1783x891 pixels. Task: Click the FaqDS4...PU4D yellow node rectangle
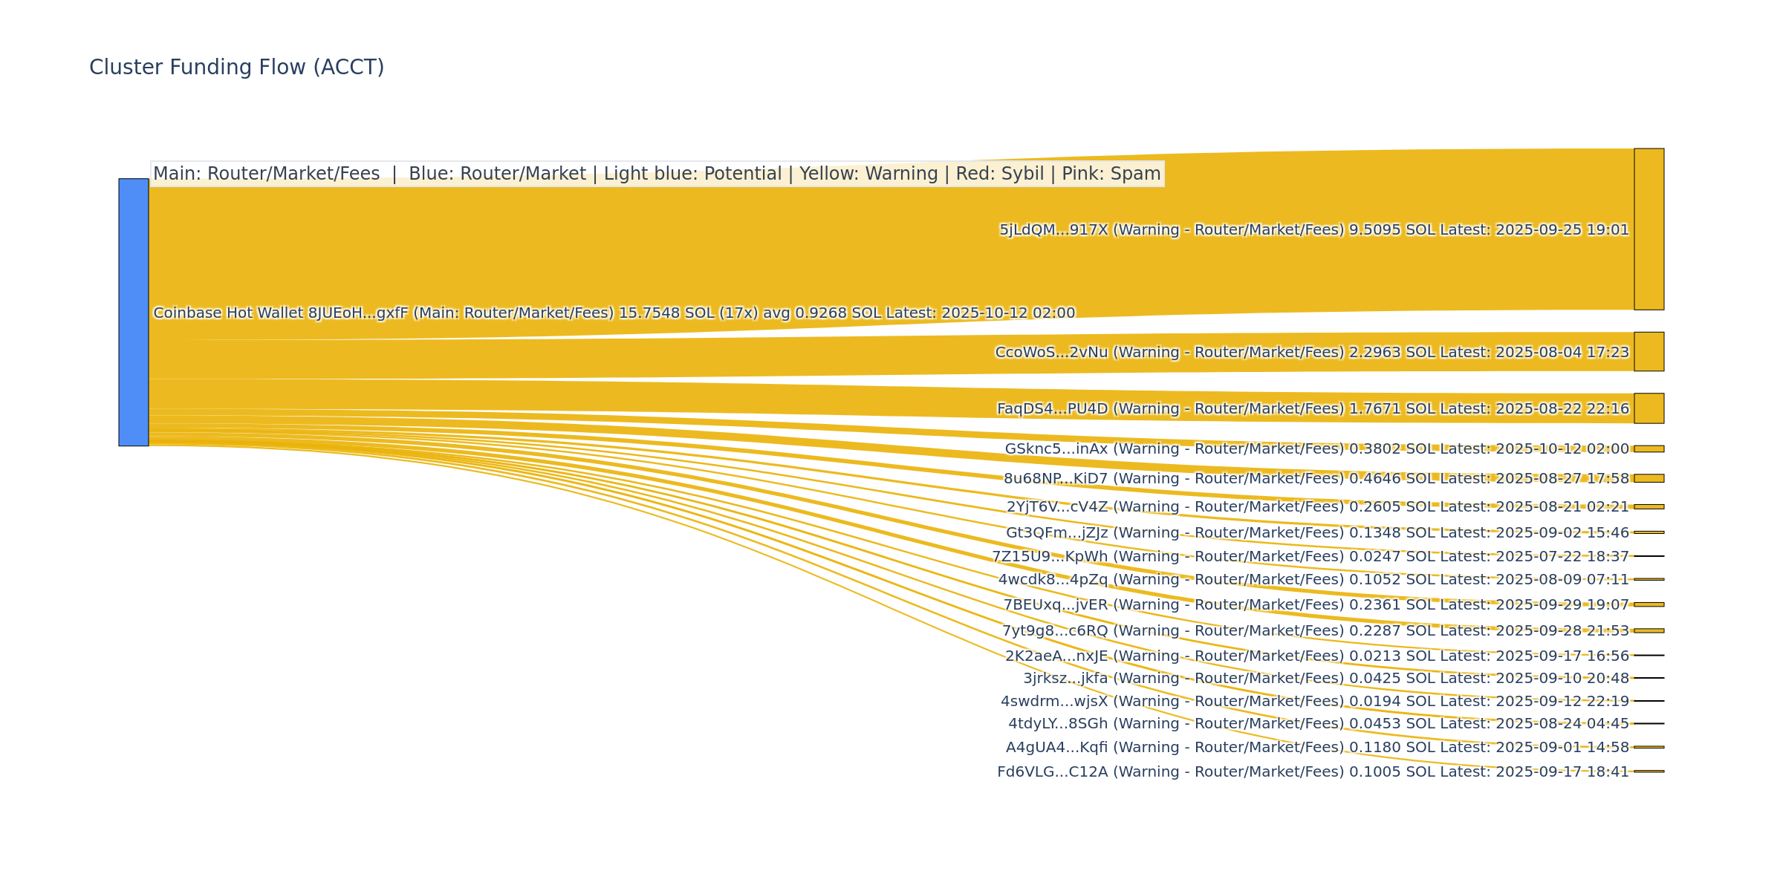(1649, 408)
